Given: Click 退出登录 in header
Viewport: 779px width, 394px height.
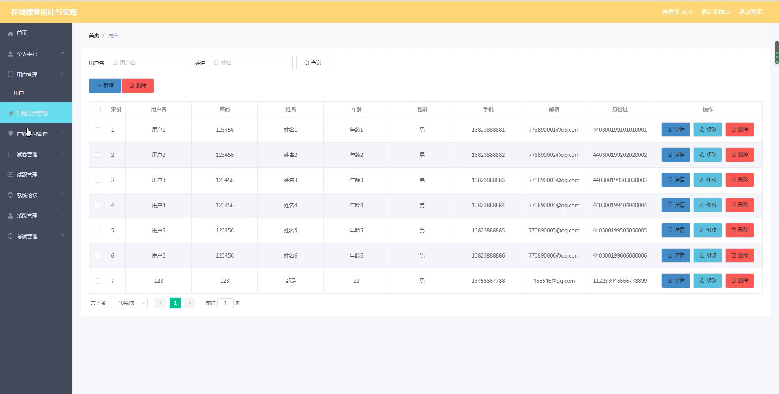Looking at the screenshot, I should [751, 12].
